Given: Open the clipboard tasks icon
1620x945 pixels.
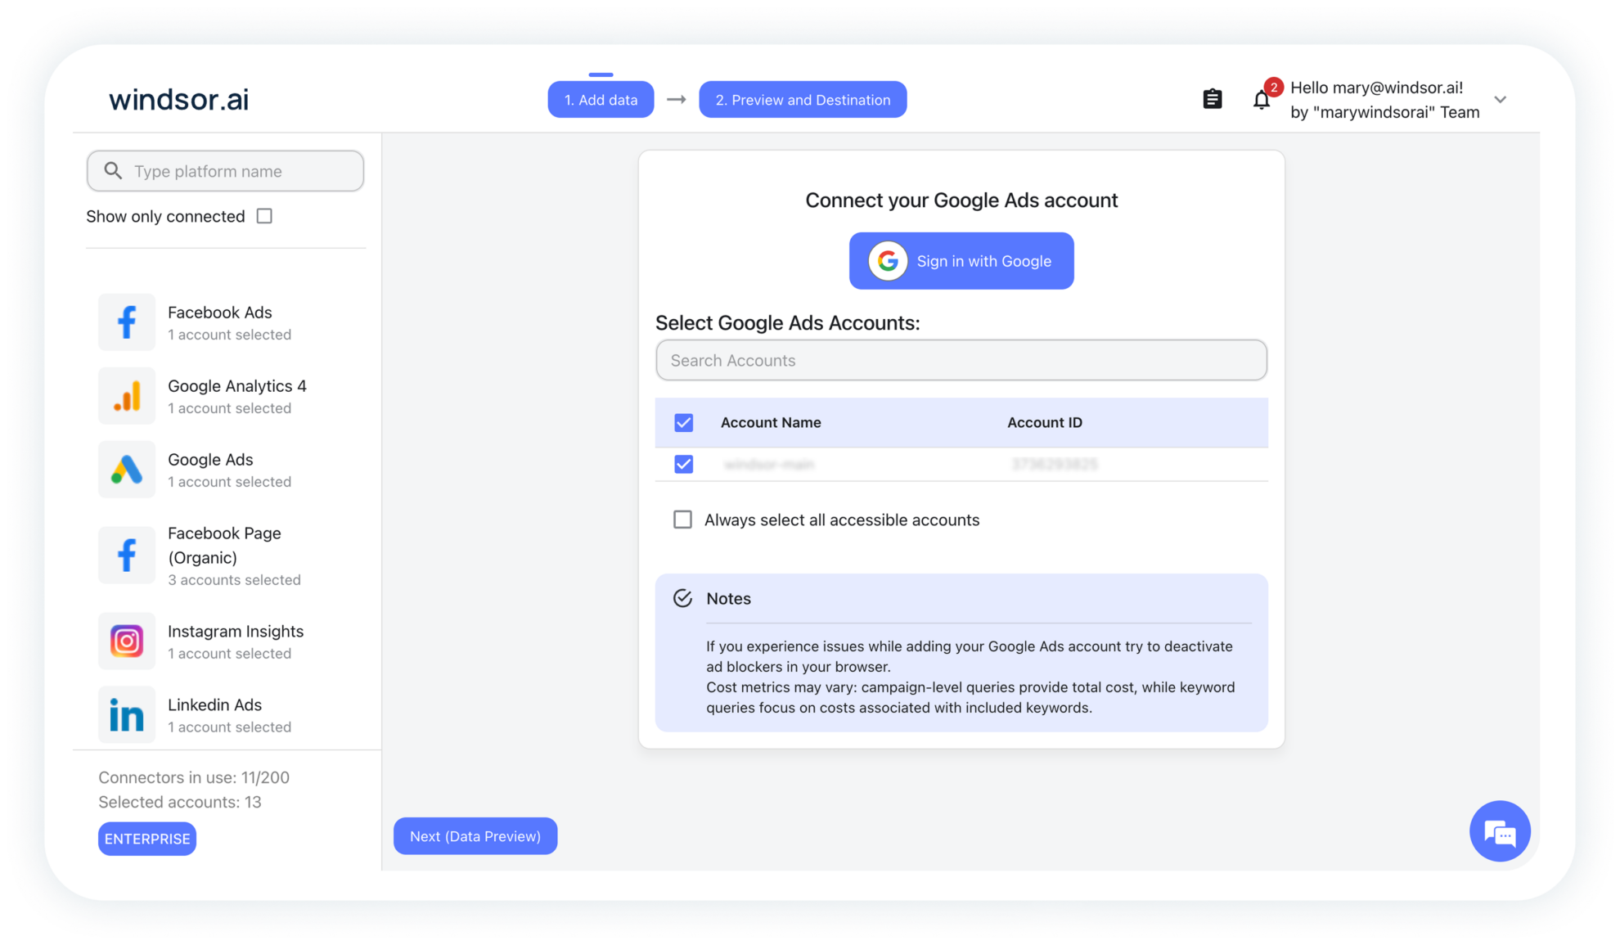Looking at the screenshot, I should [x=1212, y=98].
